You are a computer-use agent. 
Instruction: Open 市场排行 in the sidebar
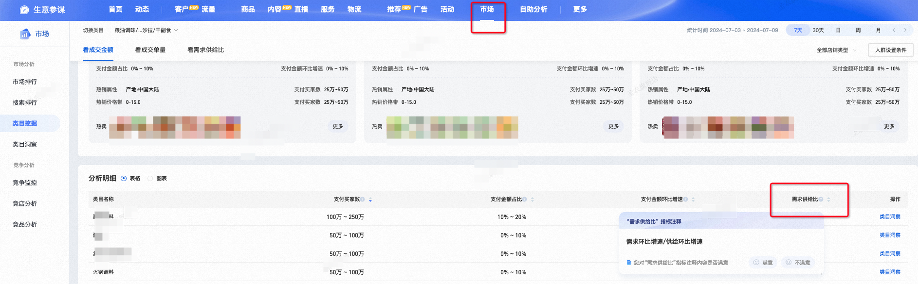click(x=25, y=82)
